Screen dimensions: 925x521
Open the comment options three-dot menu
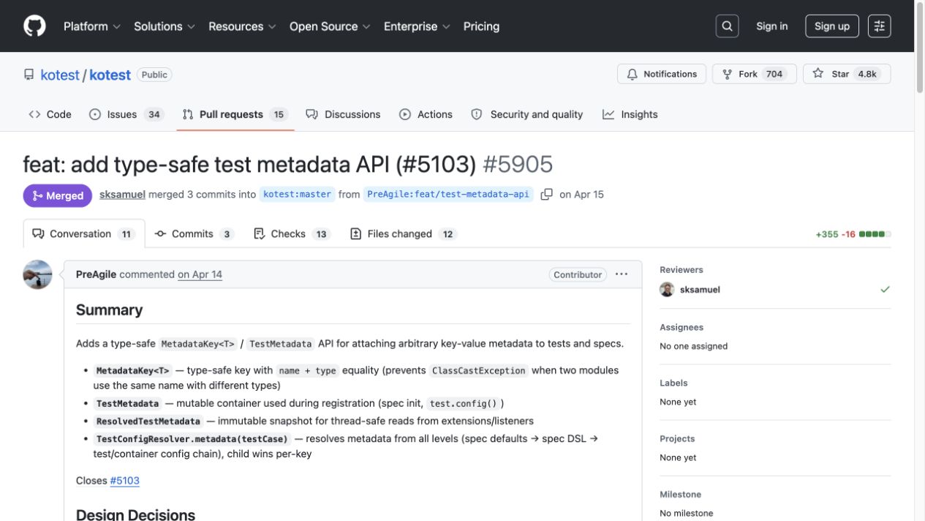(622, 274)
